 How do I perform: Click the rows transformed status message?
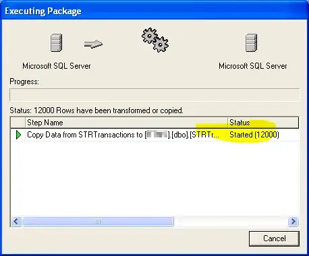[96, 110]
